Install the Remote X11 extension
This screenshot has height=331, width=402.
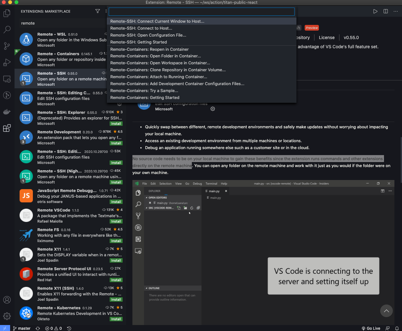point(116,261)
